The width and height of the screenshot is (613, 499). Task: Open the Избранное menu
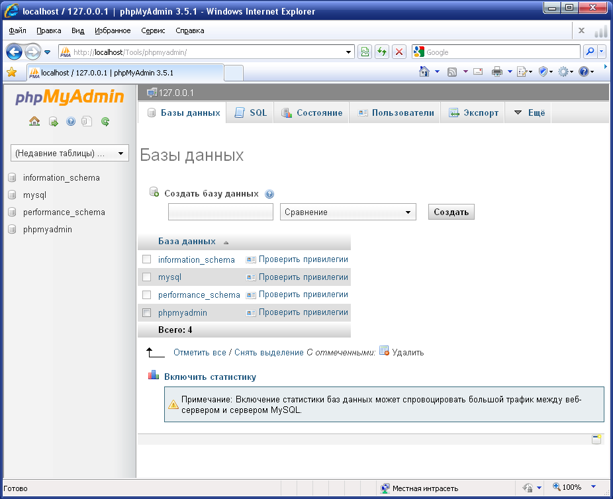(113, 30)
